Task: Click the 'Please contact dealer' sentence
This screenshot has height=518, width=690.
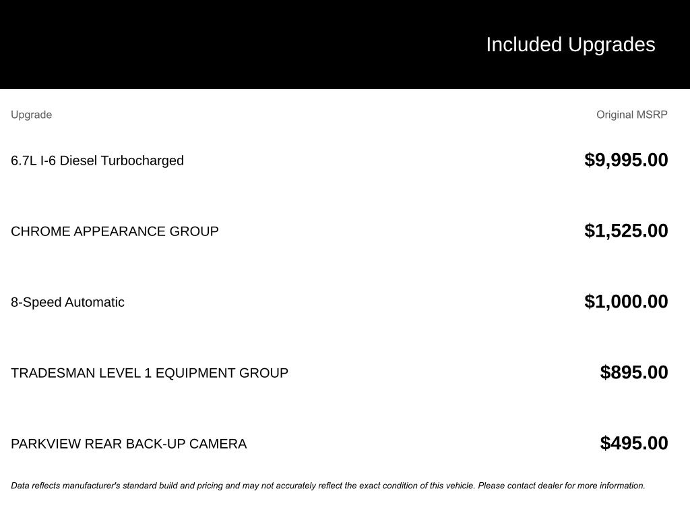Action: coord(561,486)
